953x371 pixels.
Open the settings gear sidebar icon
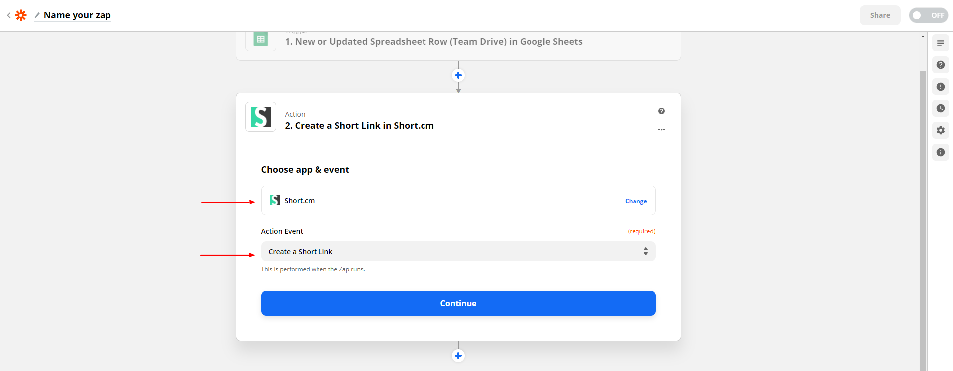coord(940,130)
